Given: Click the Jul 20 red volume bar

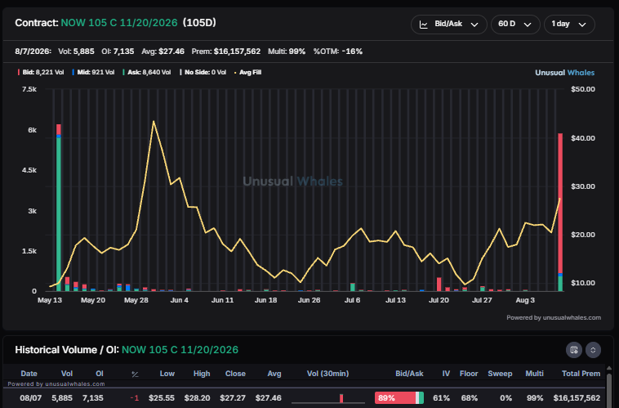Looking at the screenshot, I should click(x=439, y=285).
